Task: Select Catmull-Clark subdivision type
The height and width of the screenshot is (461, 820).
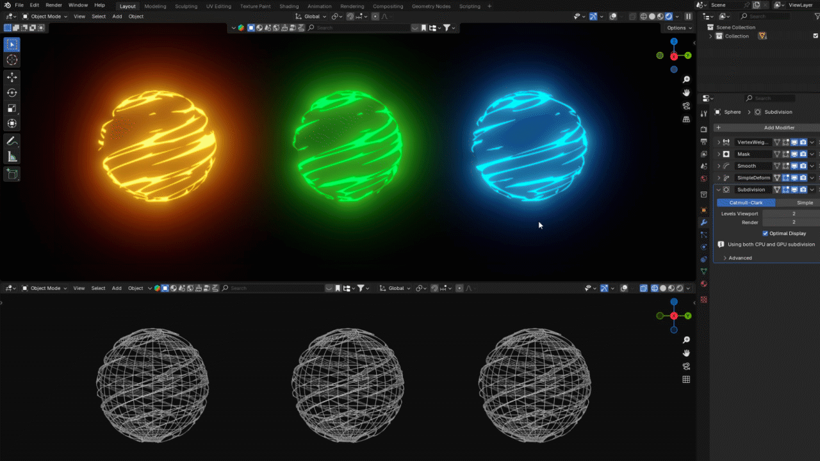Action: click(x=746, y=202)
